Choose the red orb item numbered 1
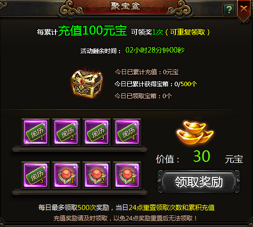 coord(66,175)
